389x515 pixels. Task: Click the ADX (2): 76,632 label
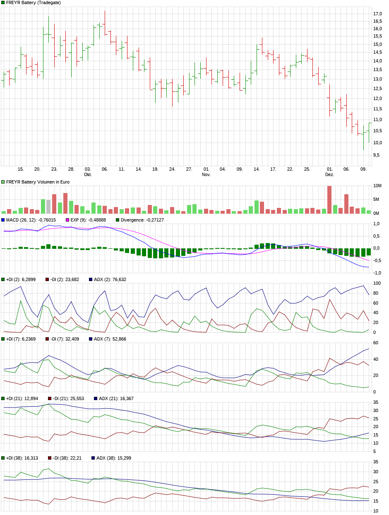(x=110, y=279)
